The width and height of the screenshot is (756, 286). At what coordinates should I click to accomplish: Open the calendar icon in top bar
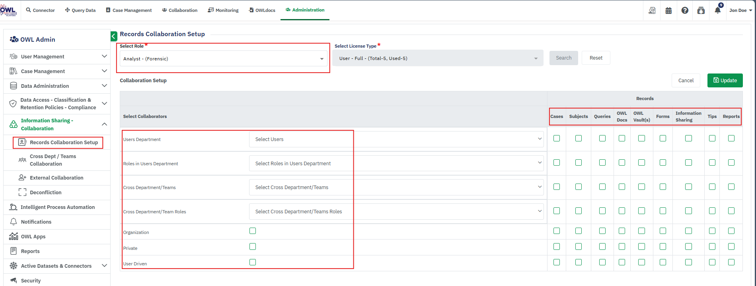coord(668,11)
